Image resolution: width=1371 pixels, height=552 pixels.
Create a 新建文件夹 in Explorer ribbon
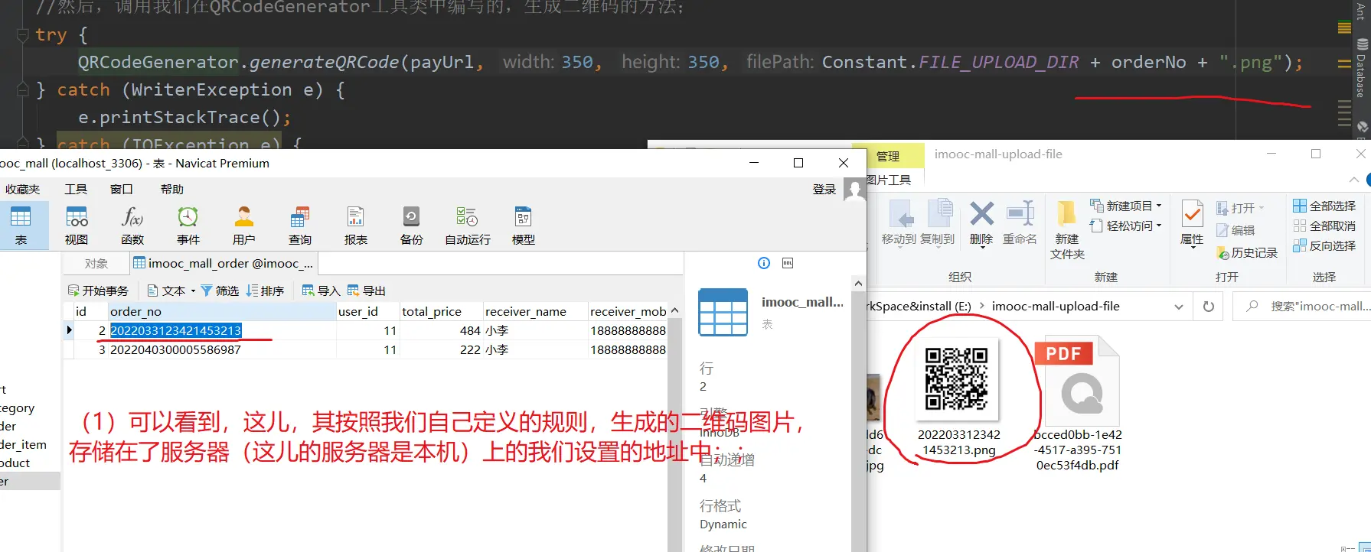click(1067, 229)
